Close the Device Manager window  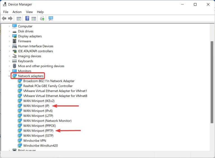208,4
